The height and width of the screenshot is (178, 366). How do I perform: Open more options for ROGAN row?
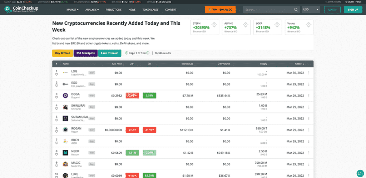pyautogui.click(x=309, y=130)
